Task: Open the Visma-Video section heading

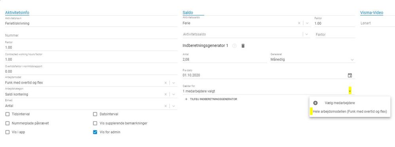Action: pos(372,13)
